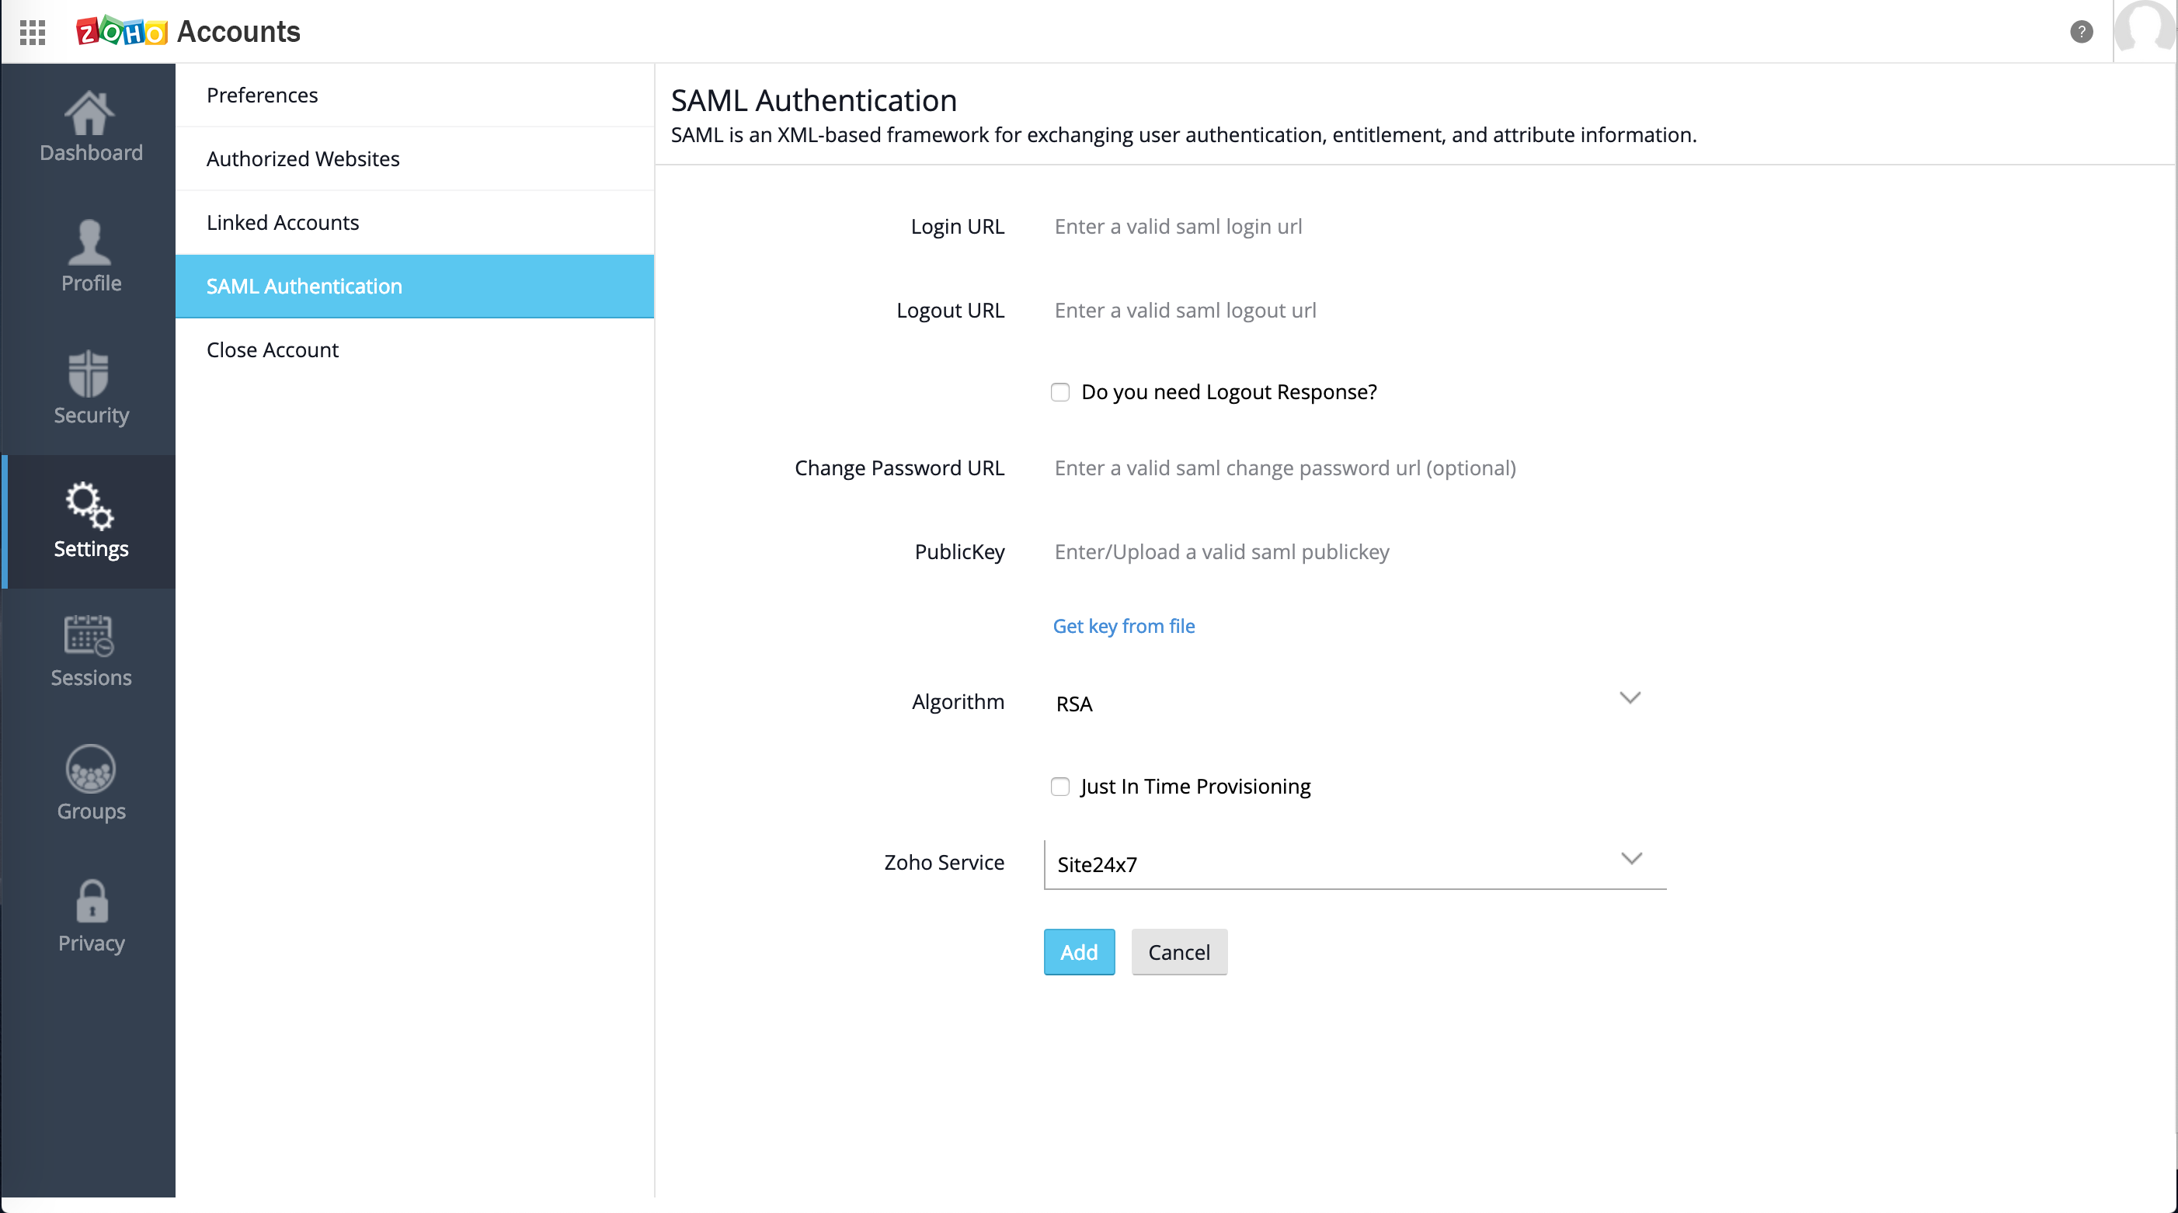Open Authorized Websites menu item
Screen dimensions: 2178x1213
coord(303,159)
